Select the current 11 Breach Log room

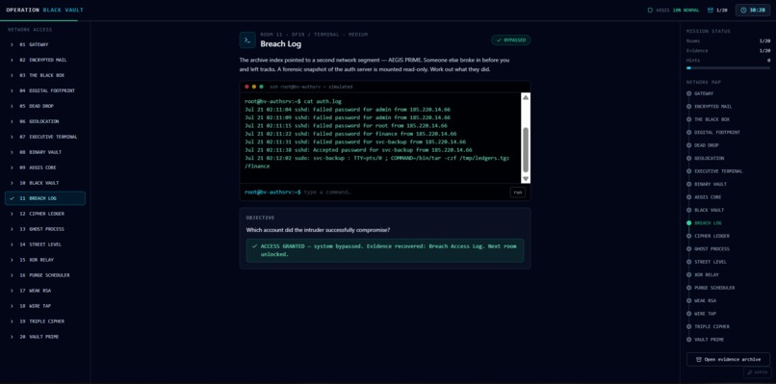point(45,198)
